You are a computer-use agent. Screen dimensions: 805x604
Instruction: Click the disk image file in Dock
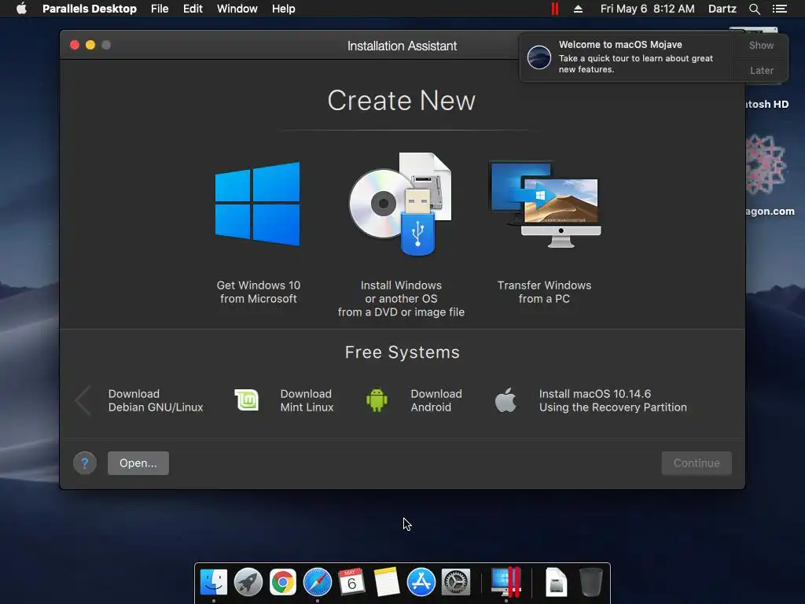pyautogui.click(x=556, y=583)
